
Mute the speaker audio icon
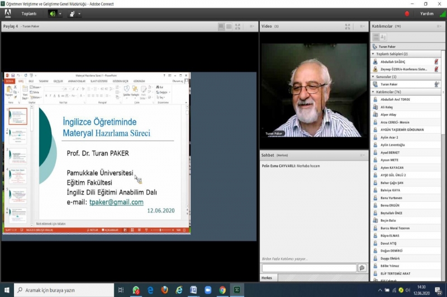pyautogui.click(x=53, y=13)
